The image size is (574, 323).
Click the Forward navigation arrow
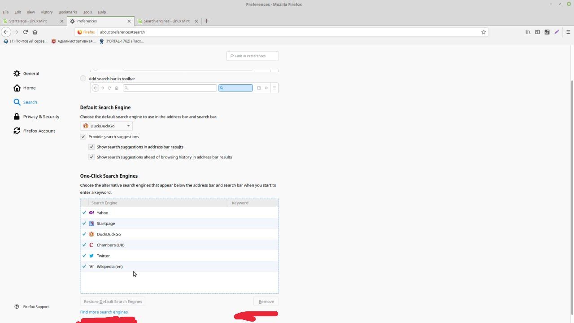pos(16,32)
